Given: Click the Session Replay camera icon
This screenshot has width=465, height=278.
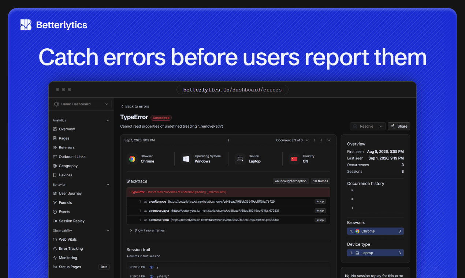Looking at the screenshot, I should pos(55,221).
